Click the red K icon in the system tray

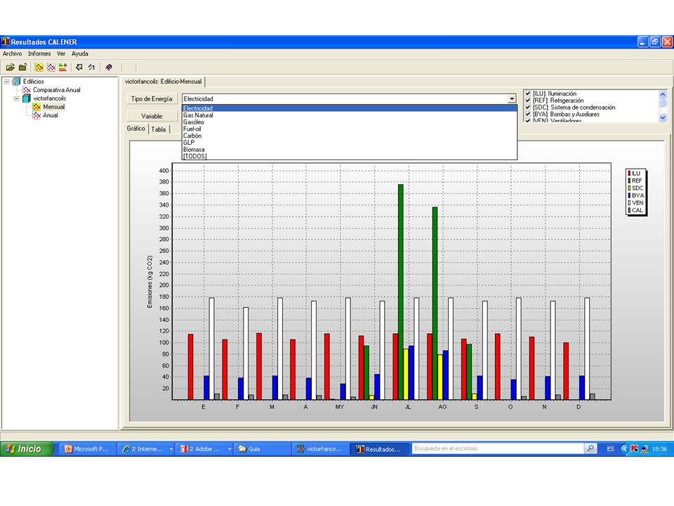[634, 449]
